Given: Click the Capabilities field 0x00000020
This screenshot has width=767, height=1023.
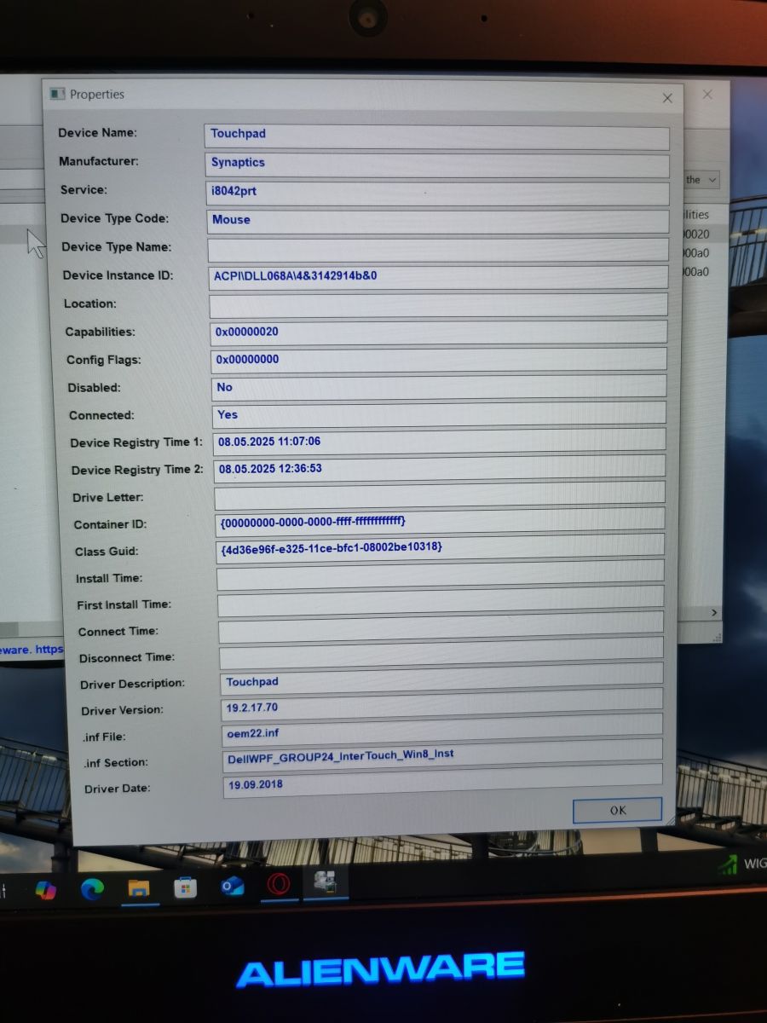Looking at the screenshot, I should tap(439, 332).
